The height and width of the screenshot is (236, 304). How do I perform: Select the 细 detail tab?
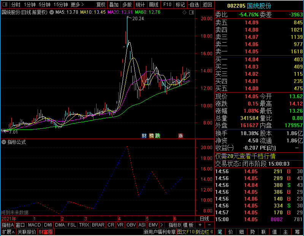coord(242,232)
